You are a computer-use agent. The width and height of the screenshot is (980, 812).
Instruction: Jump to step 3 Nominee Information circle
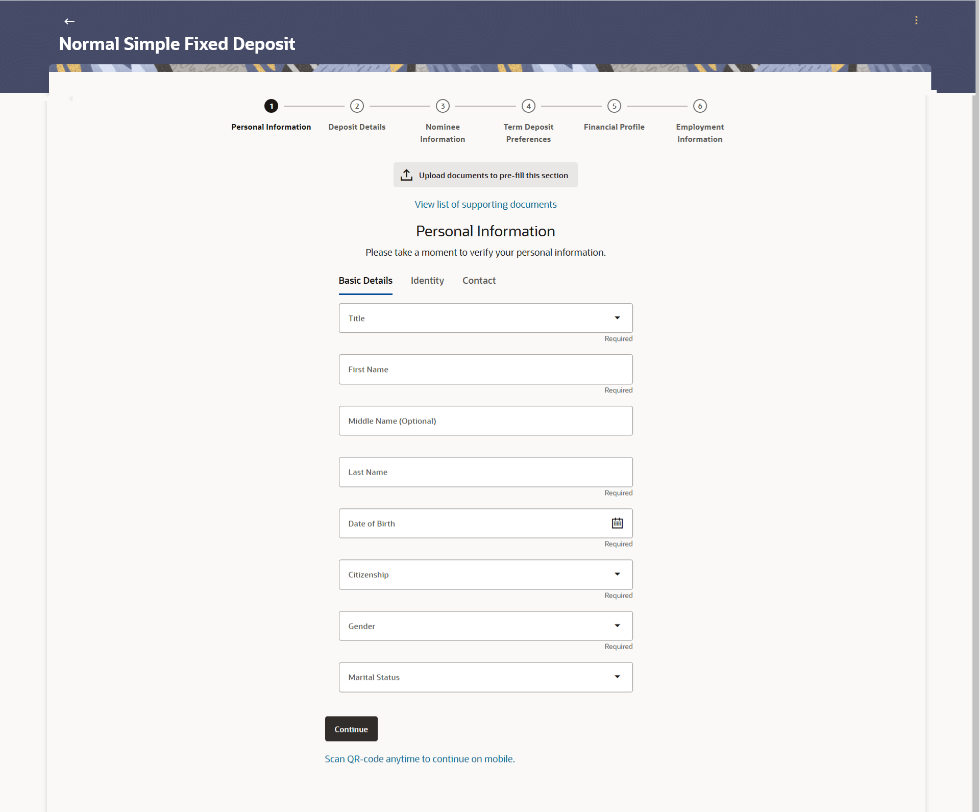[443, 106]
